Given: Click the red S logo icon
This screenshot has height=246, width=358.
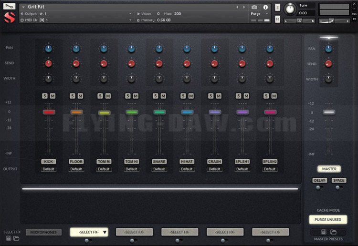Looking at the screenshot, I should coord(10,17).
